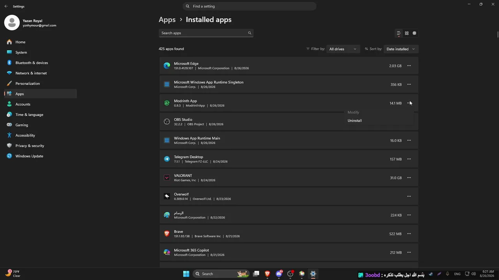Open more options for Telegram Desktop
499x280 pixels.
click(409, 159)
